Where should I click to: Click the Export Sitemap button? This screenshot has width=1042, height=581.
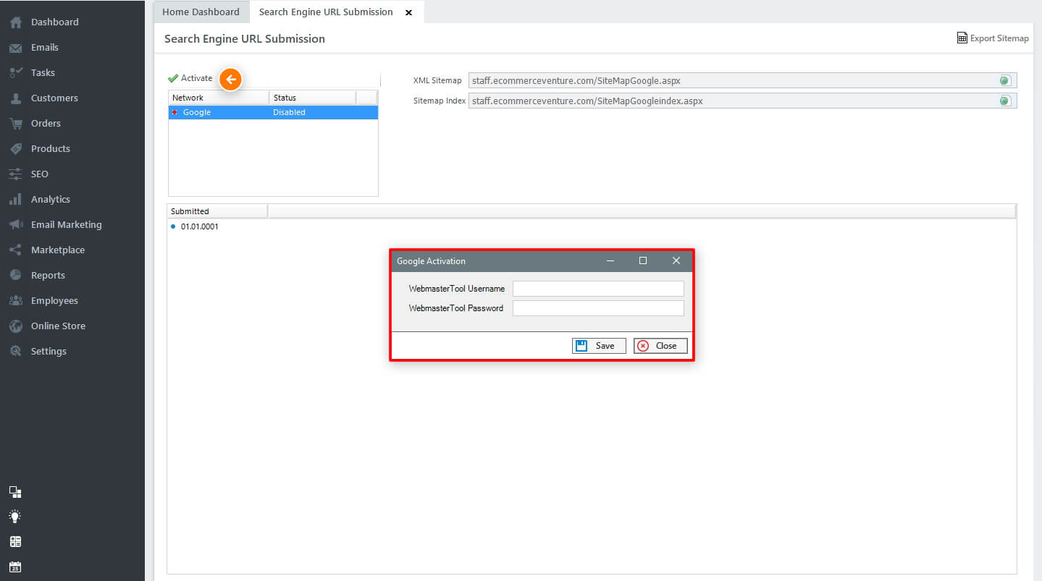[993, 38]
